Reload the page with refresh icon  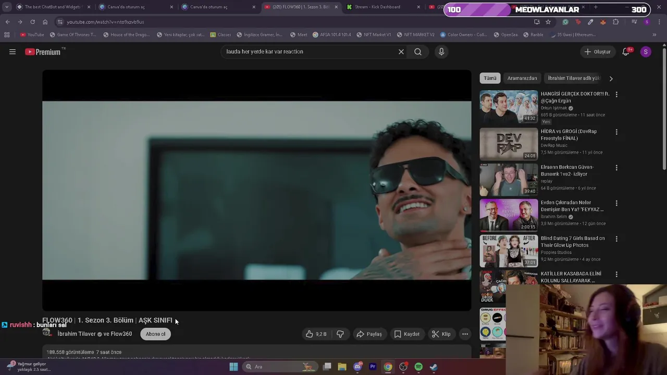[32, 22]
